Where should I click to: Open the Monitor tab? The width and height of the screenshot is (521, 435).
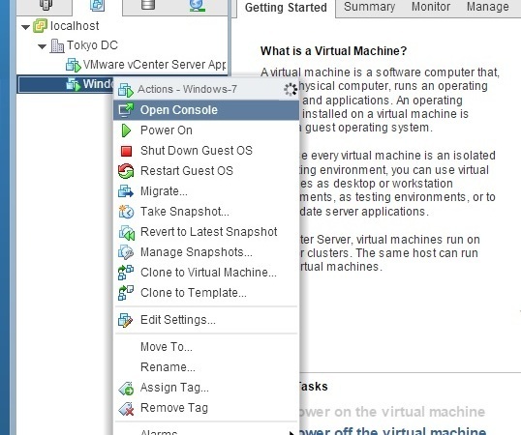431,7
